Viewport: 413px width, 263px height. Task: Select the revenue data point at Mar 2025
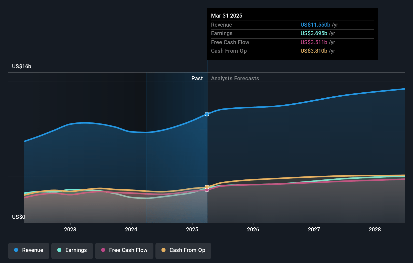207,114
